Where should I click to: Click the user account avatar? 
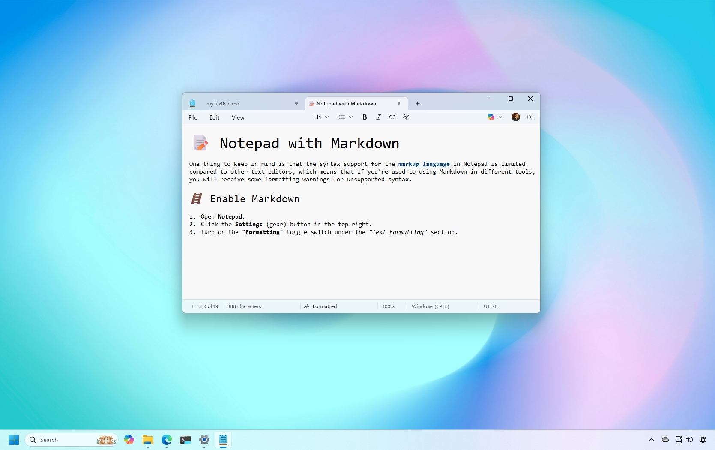point(516,117)
